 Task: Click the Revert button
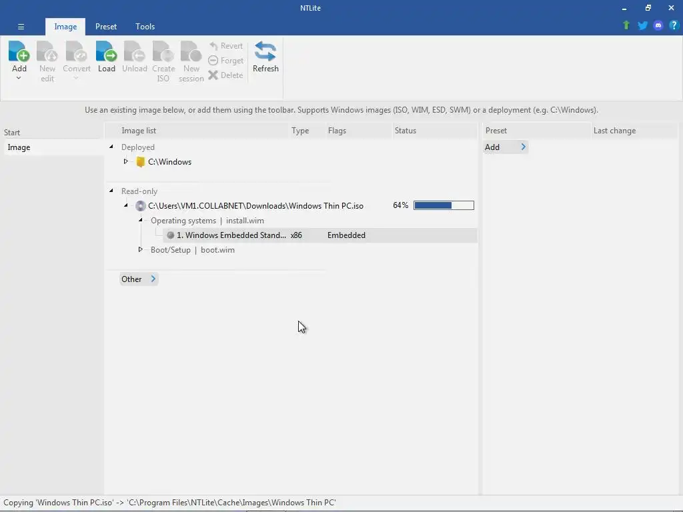point(226,46)
